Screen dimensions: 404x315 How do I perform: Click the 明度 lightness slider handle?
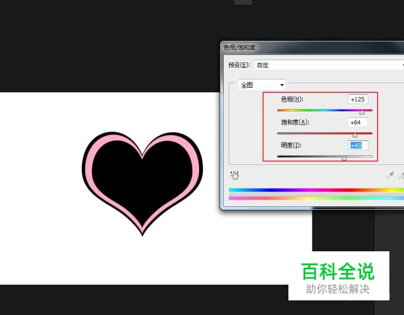pos(344,158)
